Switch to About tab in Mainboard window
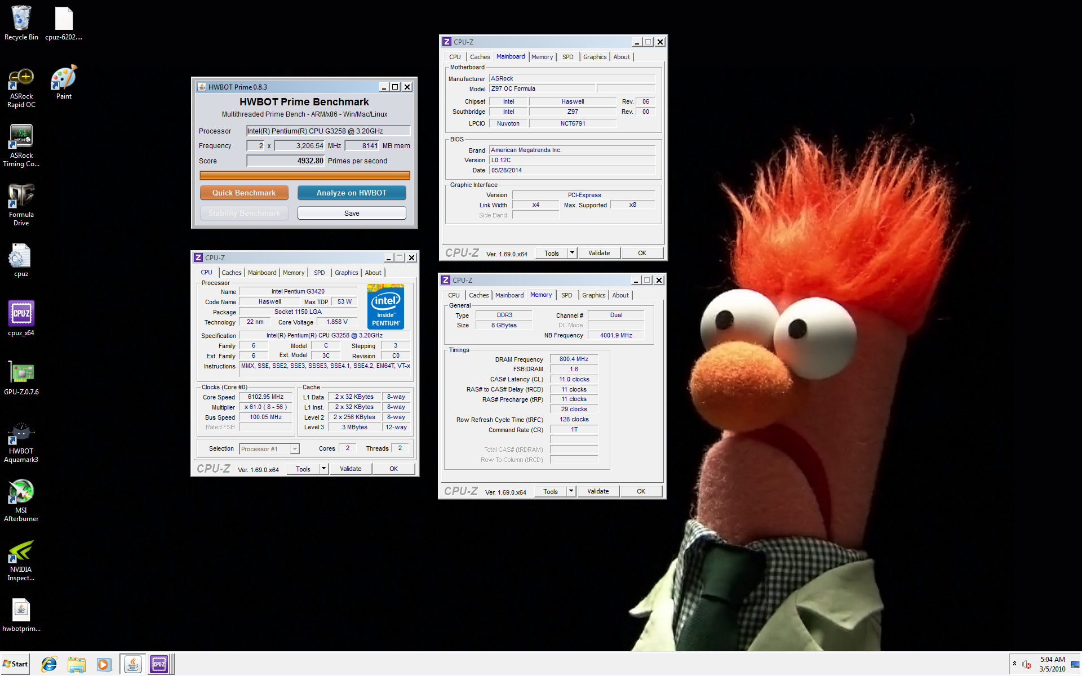This screenshot has width=1082, height=676. pyautogui.click(x=622, y=57)
